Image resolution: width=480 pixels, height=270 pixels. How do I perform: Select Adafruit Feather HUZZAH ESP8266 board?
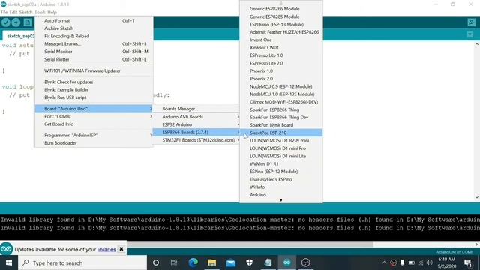click(281, 32)
